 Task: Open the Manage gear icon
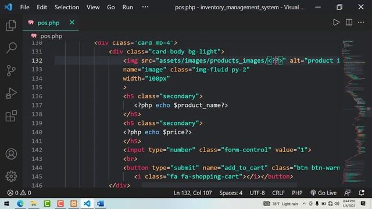coord(11,176)
